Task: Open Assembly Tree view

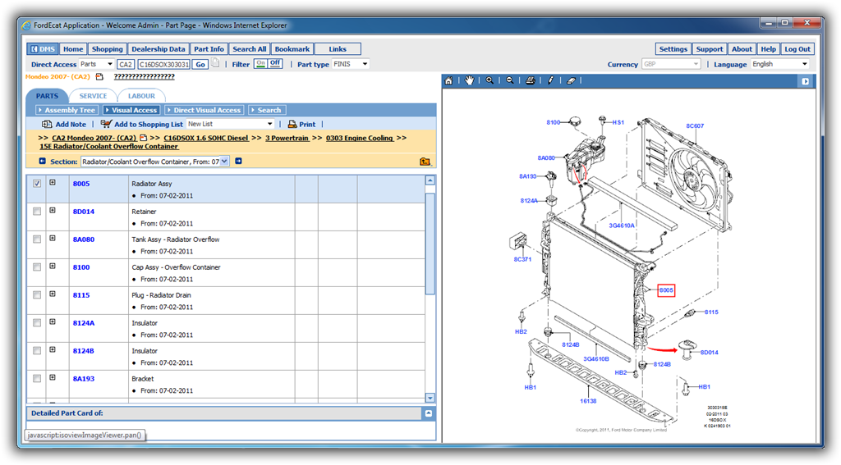Action: click(67, 110)
